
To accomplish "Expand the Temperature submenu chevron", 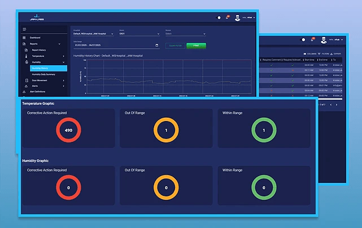I will tap(63, 56).
